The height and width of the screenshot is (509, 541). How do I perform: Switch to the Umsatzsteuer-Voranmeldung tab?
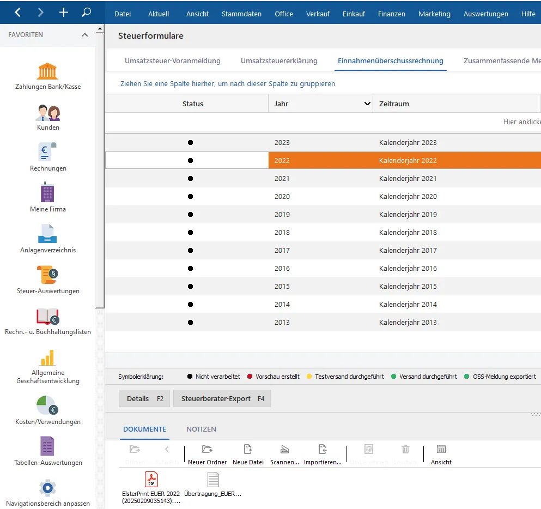(172, 61)
